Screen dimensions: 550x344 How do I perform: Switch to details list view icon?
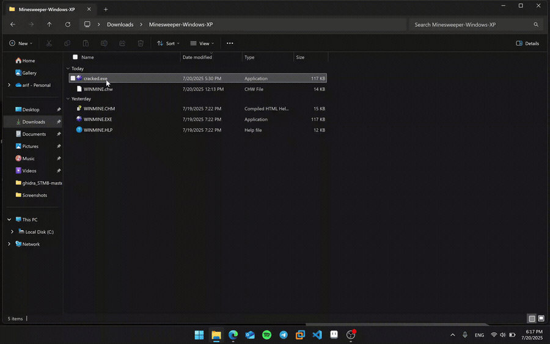(x=532, y=318)
